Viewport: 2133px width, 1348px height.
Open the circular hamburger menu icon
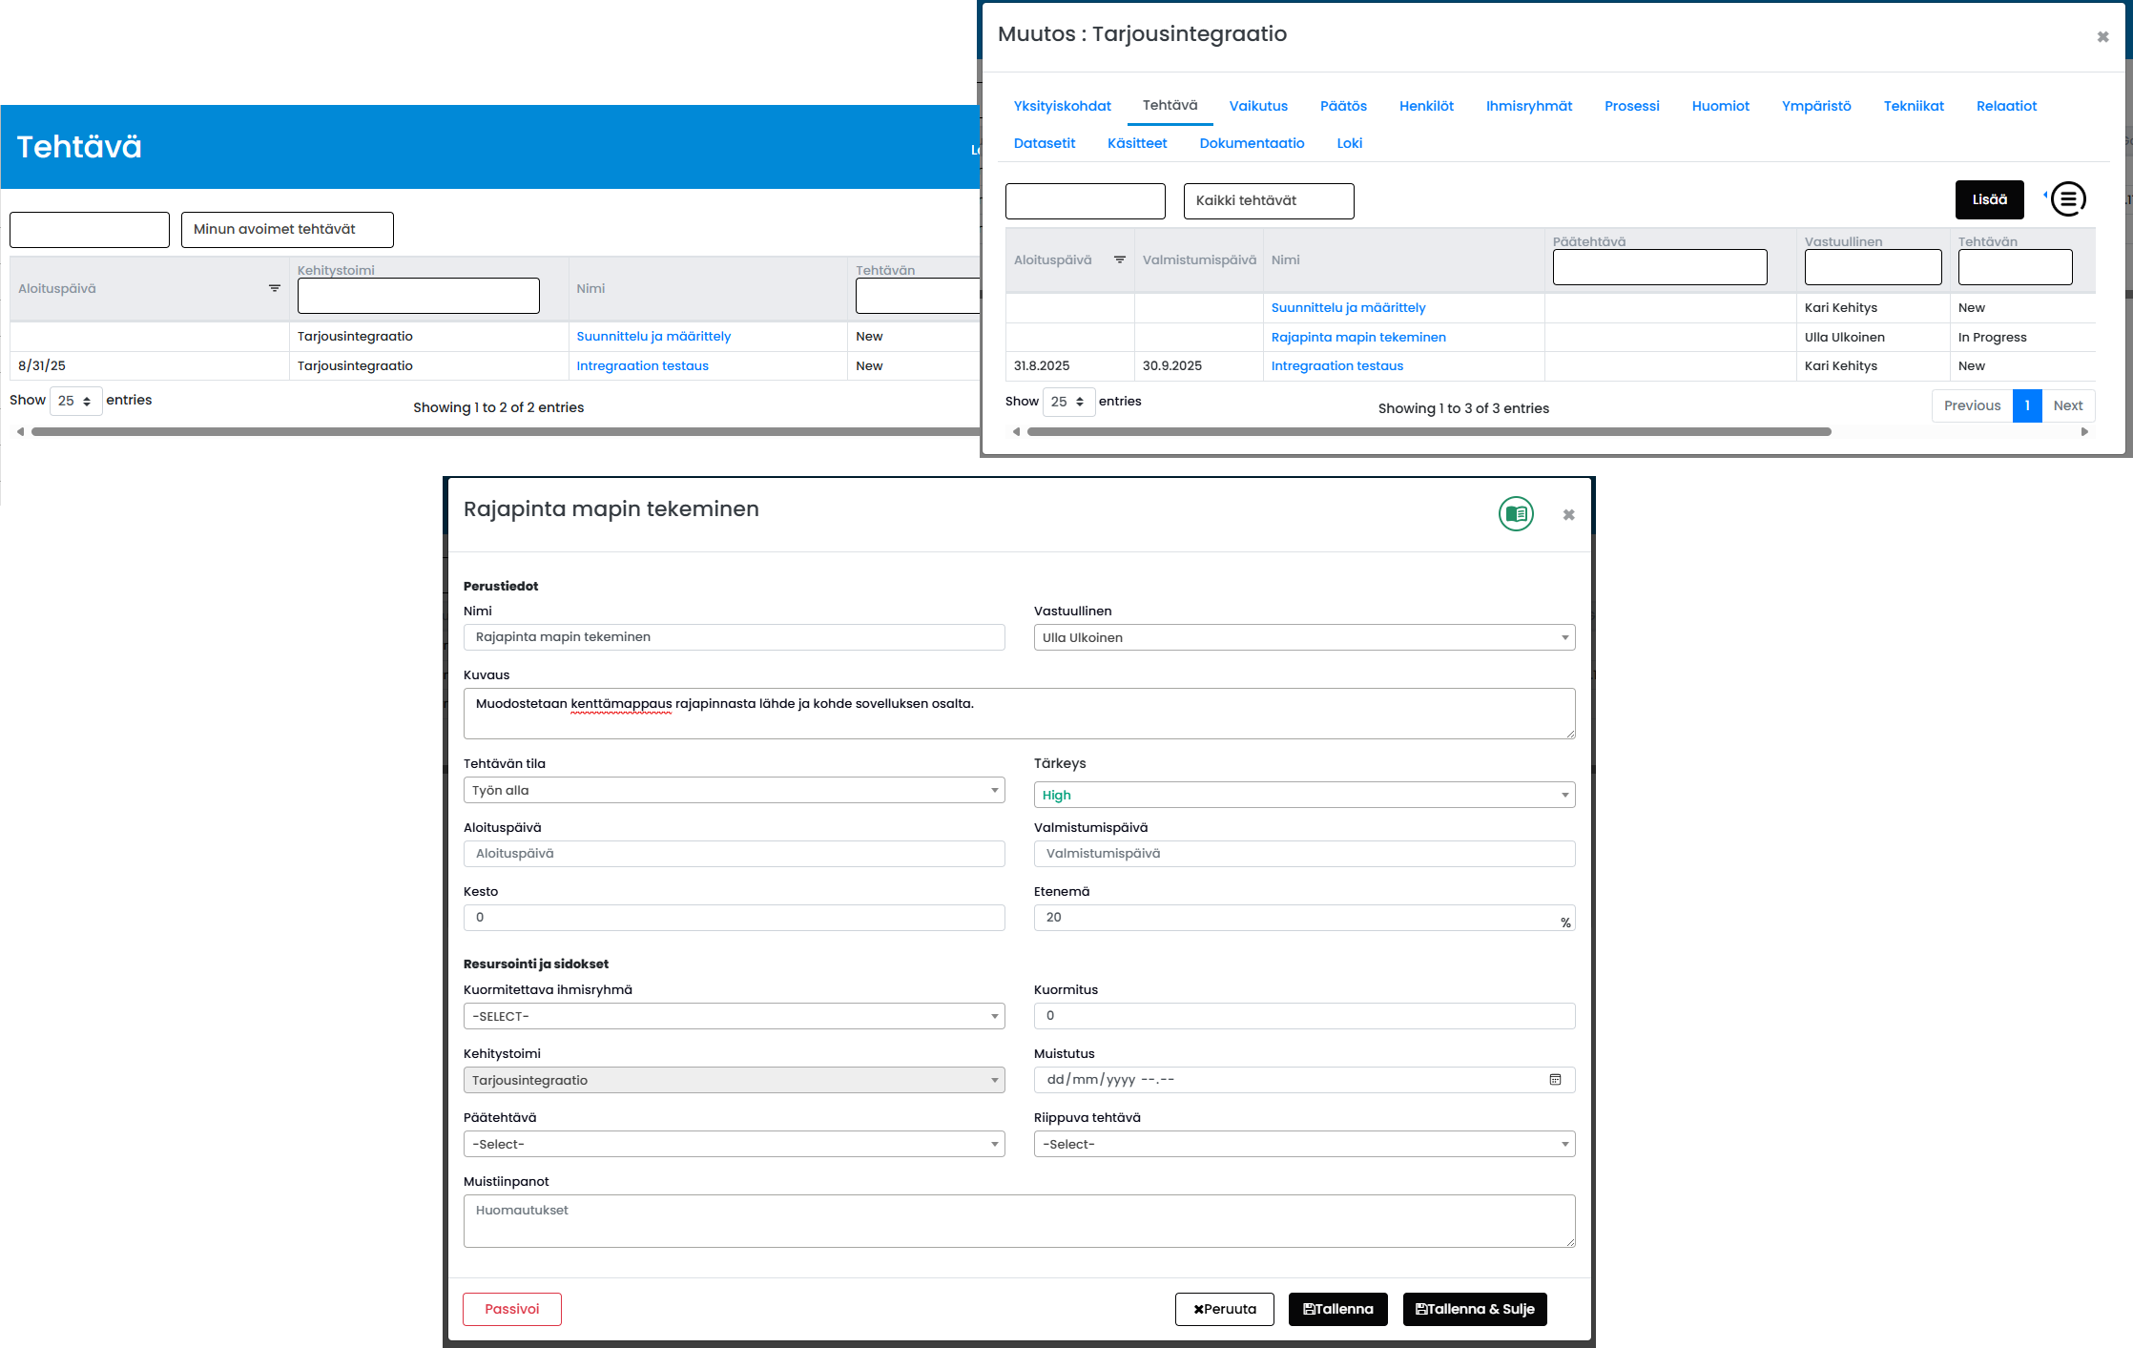click(2068, 199)
